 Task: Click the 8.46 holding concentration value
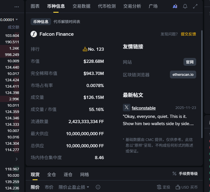click(99, 158)
